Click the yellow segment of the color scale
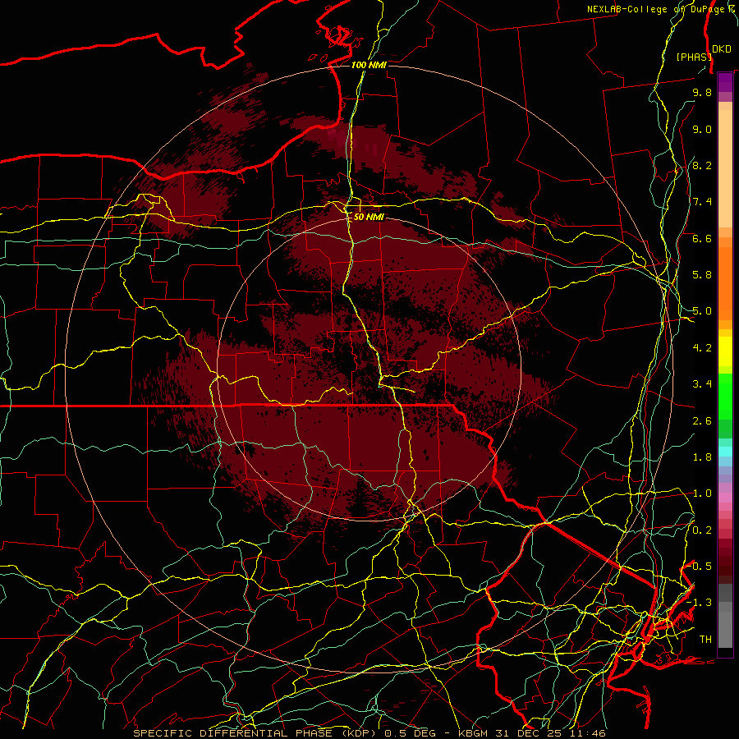 [725, 351]
